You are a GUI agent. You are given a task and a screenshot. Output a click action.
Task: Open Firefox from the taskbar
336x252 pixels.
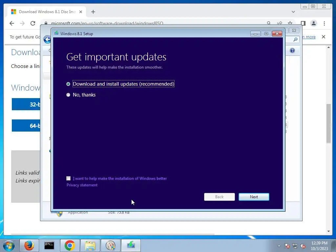pyautogui.click(x=29, y=245)
